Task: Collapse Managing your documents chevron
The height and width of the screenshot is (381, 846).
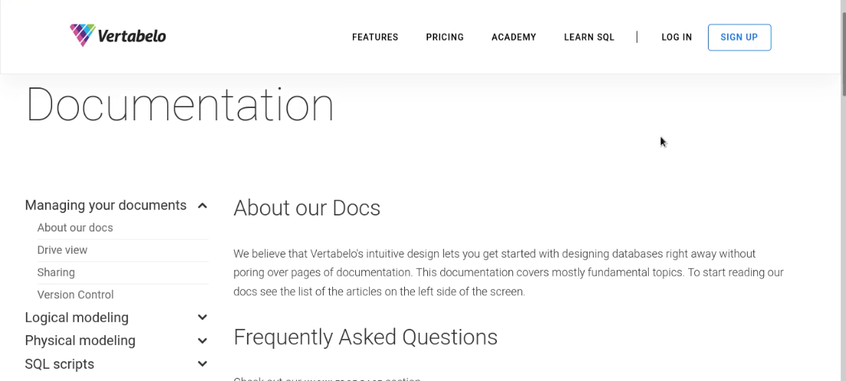Action: [x=202, y=205]
